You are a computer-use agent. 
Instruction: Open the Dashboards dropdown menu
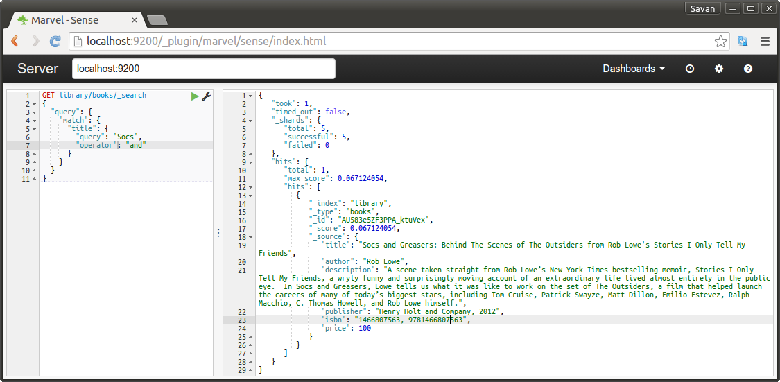[x=634, y=69]
